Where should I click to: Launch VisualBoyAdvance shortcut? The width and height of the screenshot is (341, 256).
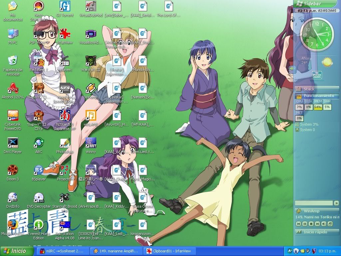[x=91, y=34]
